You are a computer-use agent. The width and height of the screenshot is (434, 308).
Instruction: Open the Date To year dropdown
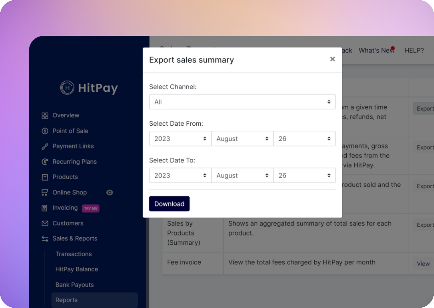[180, 175]
